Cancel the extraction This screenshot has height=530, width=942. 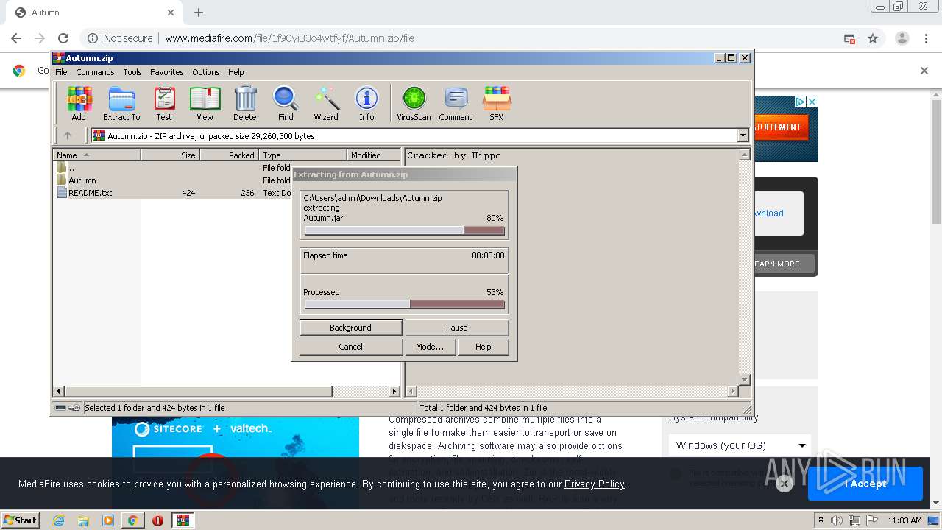click(351, 347)
